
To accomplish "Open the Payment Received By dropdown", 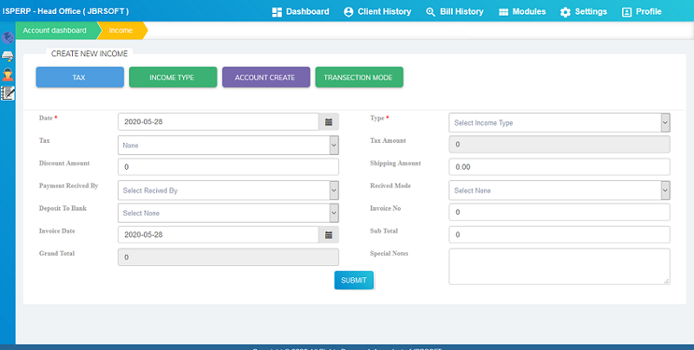I will 227,191.
